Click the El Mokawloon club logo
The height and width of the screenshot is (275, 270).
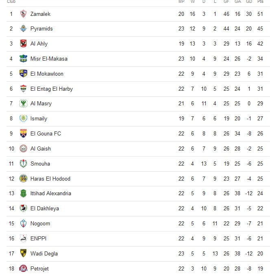pos(23,74)
